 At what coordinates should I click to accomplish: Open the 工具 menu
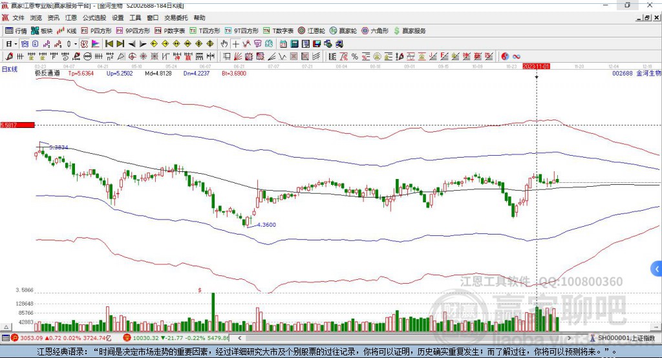click(135, 17)
